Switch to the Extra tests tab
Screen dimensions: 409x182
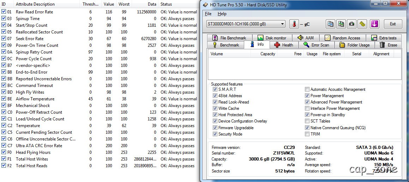click(x=384, y=38)
